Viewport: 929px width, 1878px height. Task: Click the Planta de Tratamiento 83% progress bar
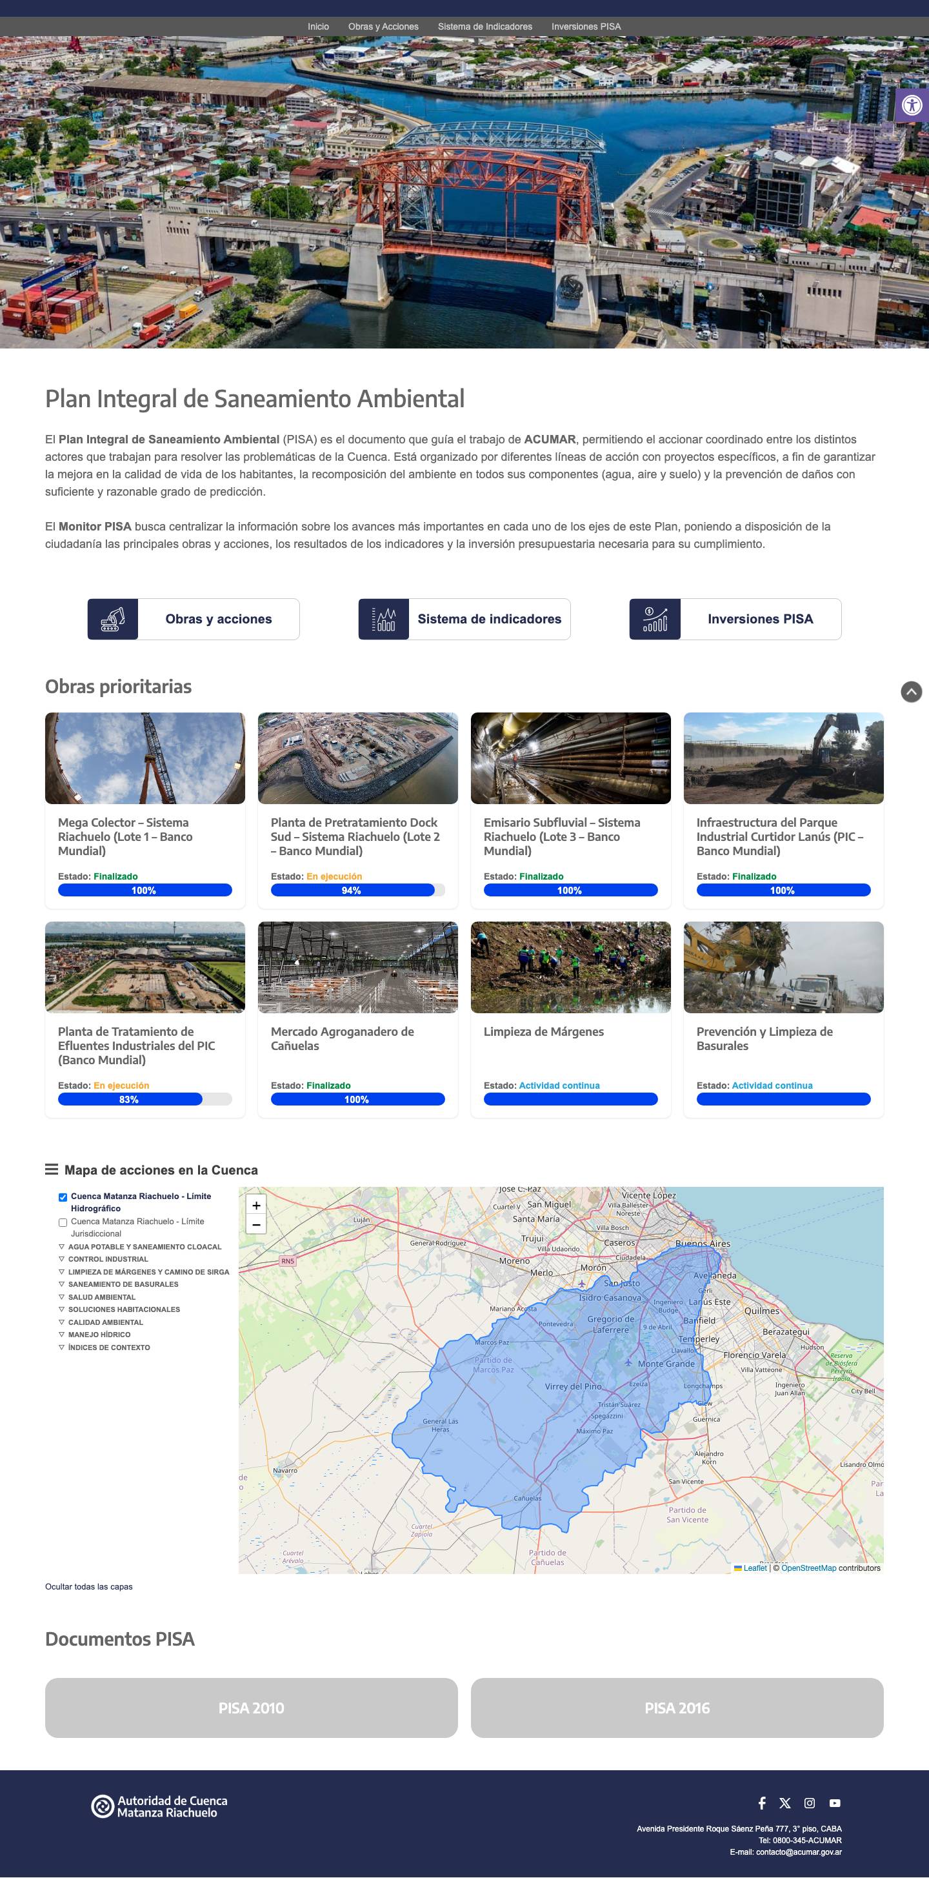[145, 1100]
